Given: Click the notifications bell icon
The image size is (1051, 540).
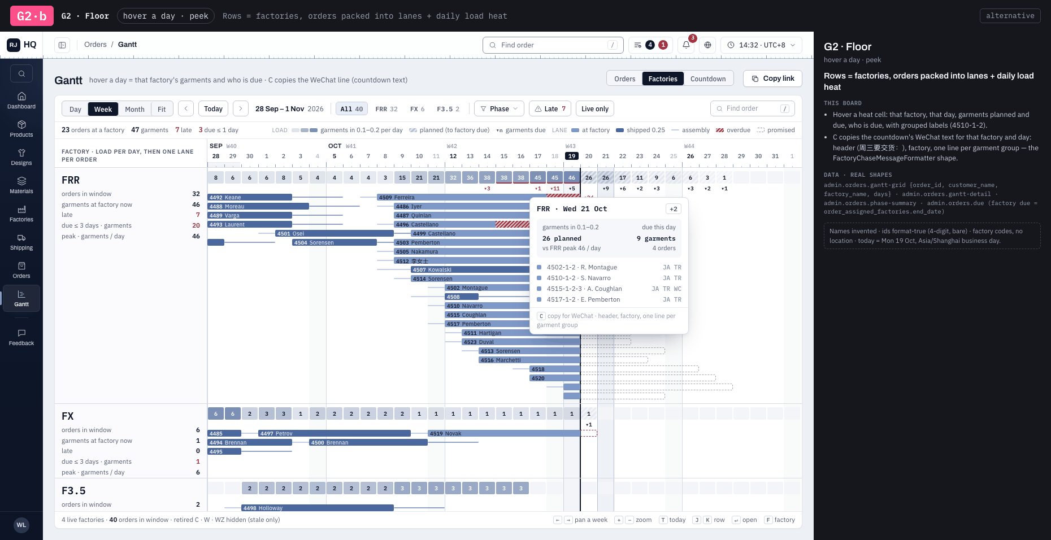Looking at the screenshot, I should [686, 45].
